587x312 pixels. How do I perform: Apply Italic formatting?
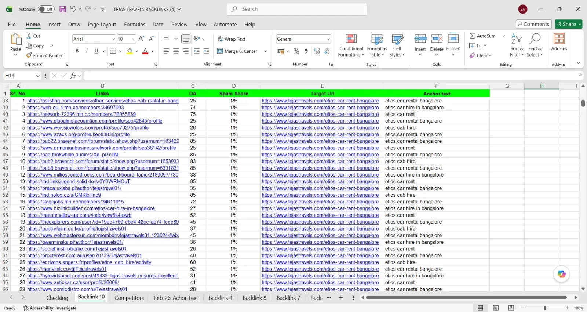coord(87,51)
